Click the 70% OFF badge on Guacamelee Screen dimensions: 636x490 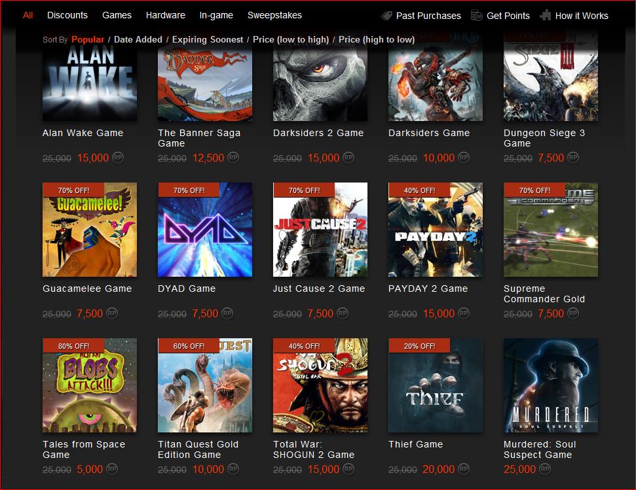click(73, 190)
